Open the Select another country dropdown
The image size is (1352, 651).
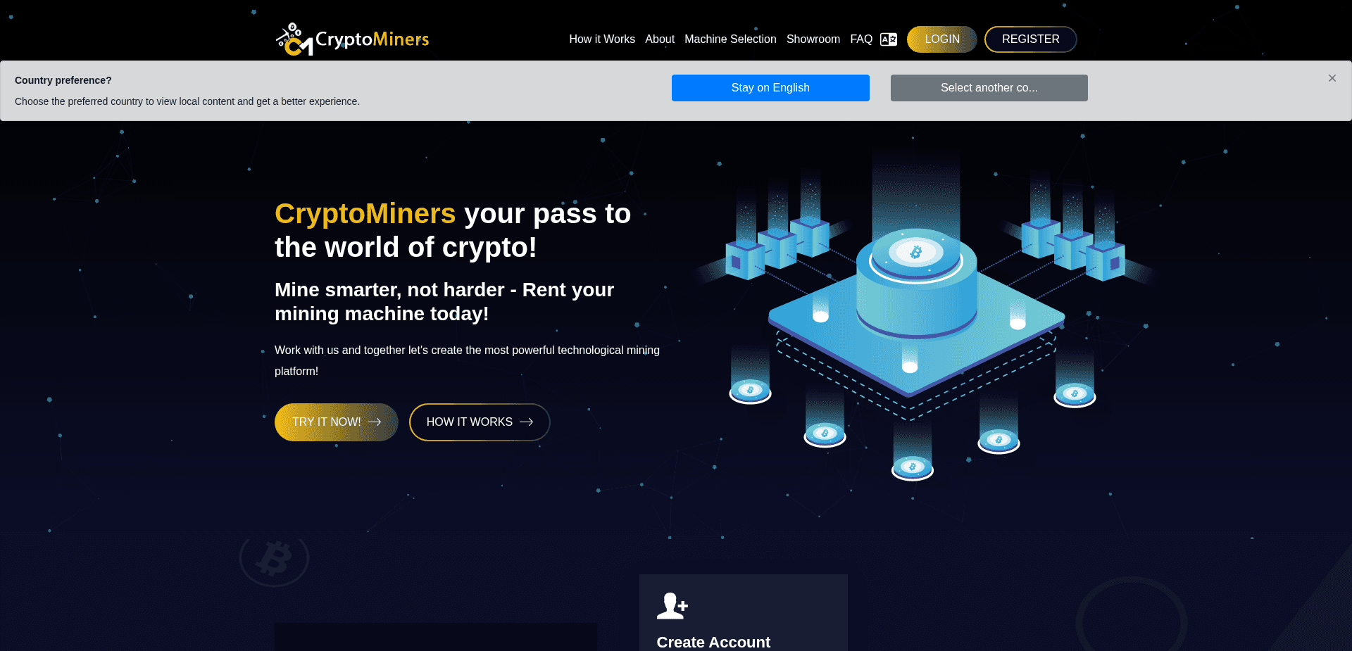tap(989, 87)
